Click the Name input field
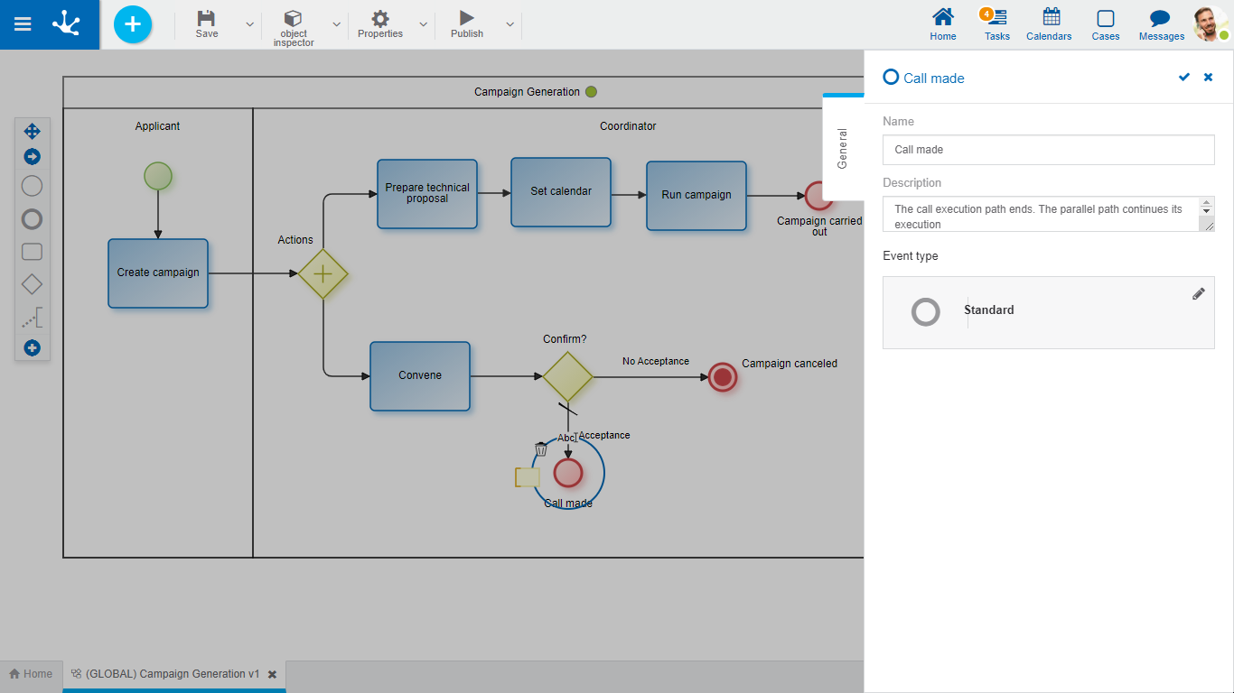This screenshot has width=1234, height=693. [x=1048, y=150]
